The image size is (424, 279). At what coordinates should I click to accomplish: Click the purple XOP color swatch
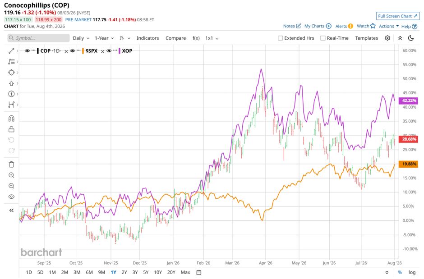(x=119, y=51)
